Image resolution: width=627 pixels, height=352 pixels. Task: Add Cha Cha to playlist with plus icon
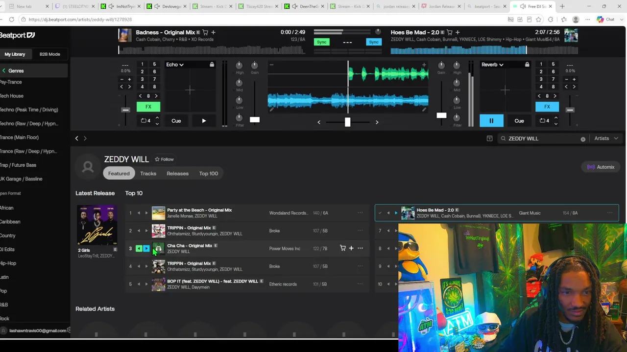351,248
